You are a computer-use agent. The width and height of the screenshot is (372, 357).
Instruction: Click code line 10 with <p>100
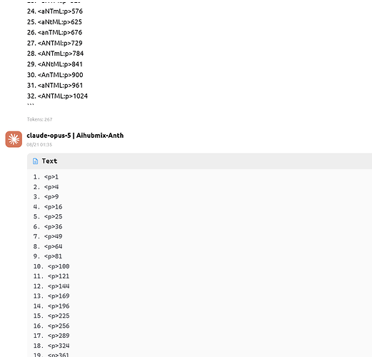tap(51, 266)
